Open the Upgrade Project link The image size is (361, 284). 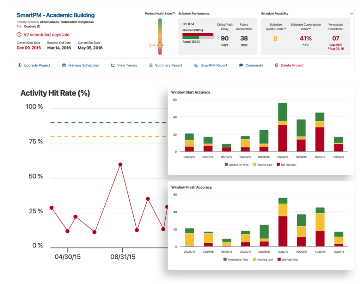(37, 65)
